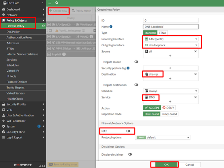Open the Health Check page
Viewport: 224px width, 168px height.
[15, 98]
